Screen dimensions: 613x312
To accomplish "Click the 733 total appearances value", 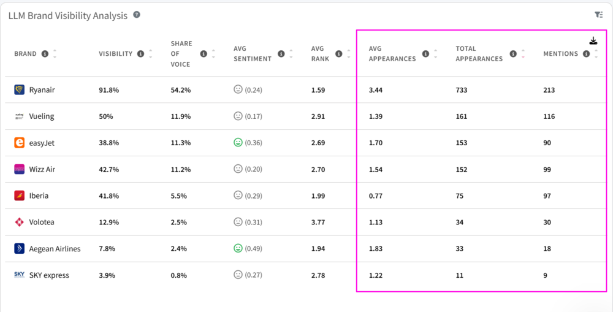I will [x=462, y=90].
